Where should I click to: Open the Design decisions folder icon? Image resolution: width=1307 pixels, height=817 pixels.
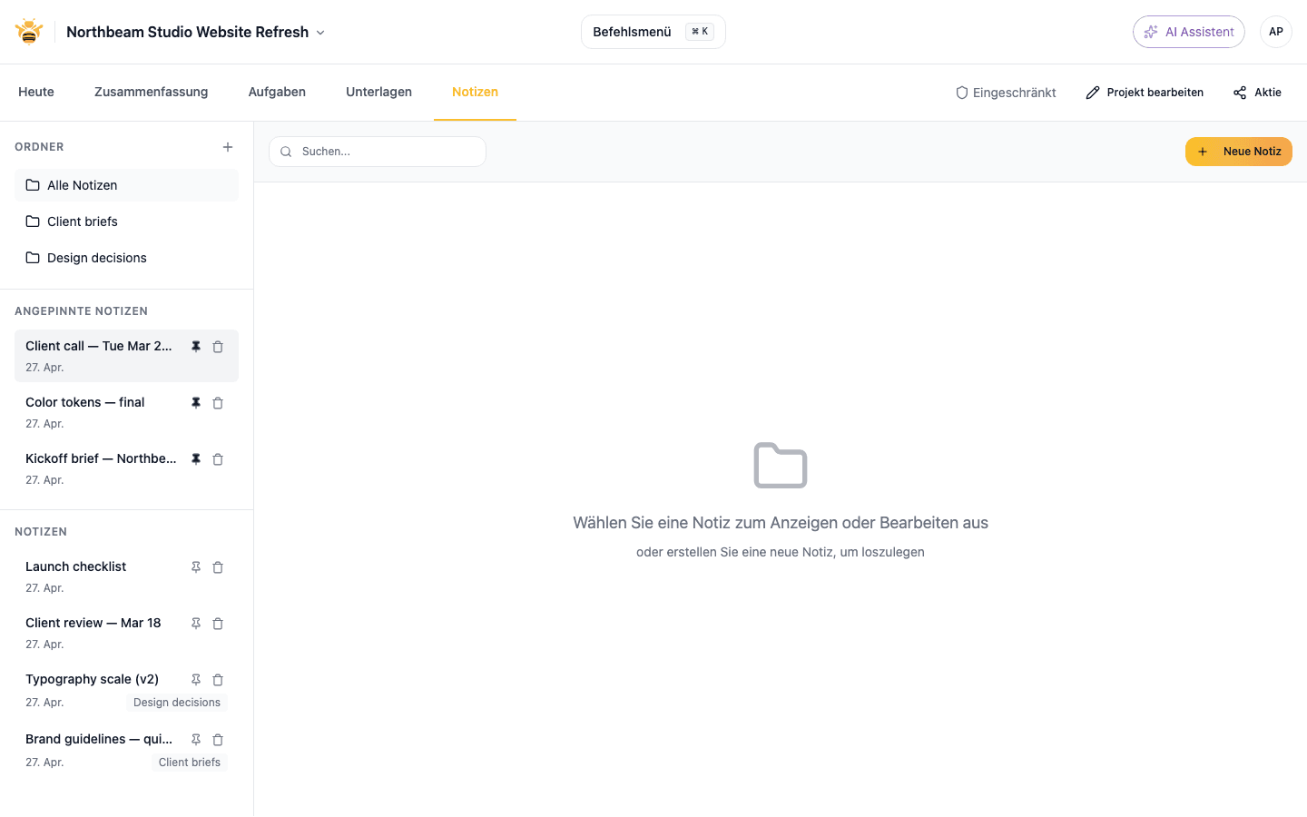32,258
